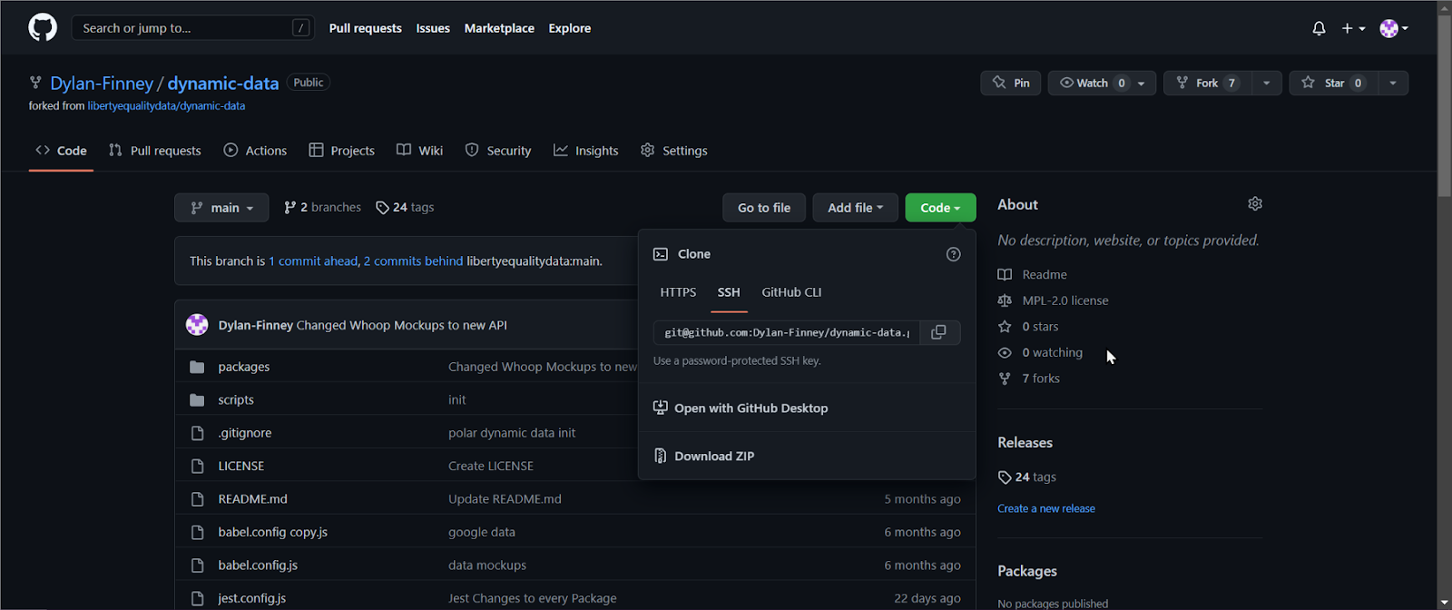Screen dimensions: 1452x610
Task: Open the Clone help question-mark icon
Action: 953,254
